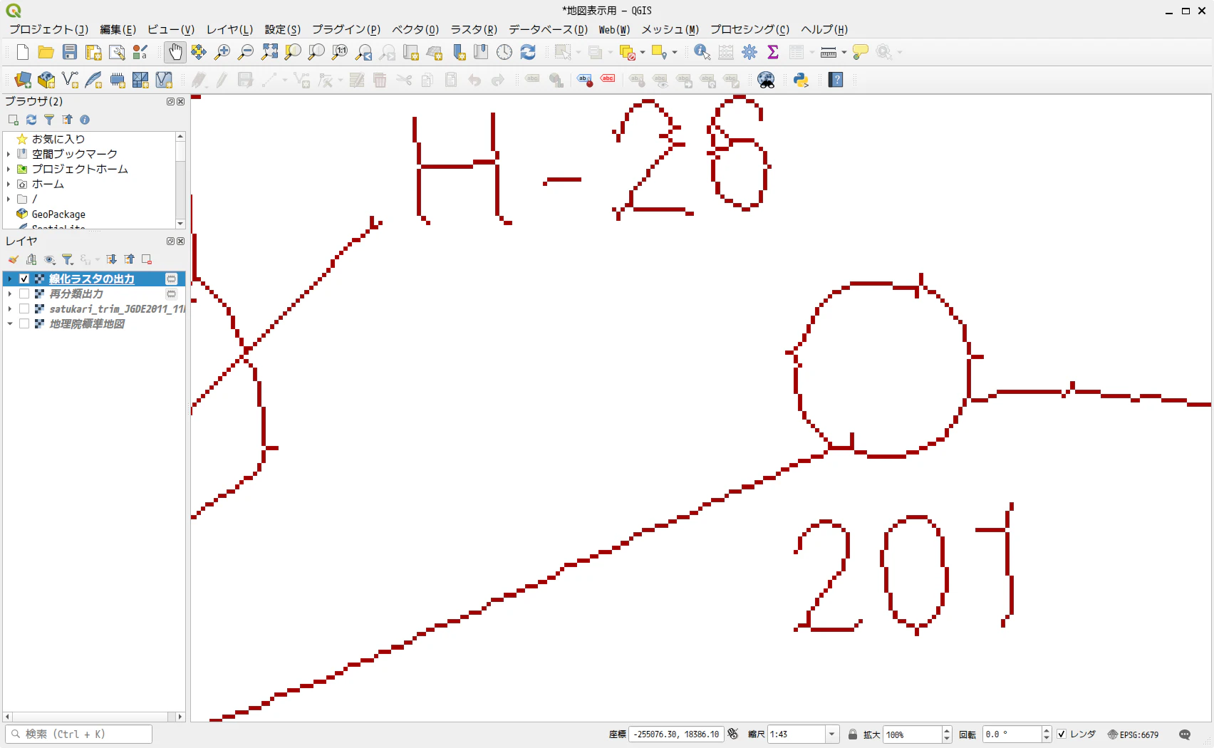Screen dimensions: 1214x748
Task: Click the coordinate display toggle extents icon
Action: (x=733, y=734)
